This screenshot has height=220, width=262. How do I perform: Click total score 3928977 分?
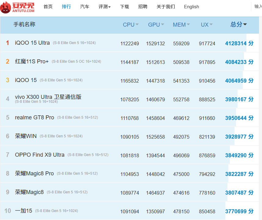click(x=239, y=137)
